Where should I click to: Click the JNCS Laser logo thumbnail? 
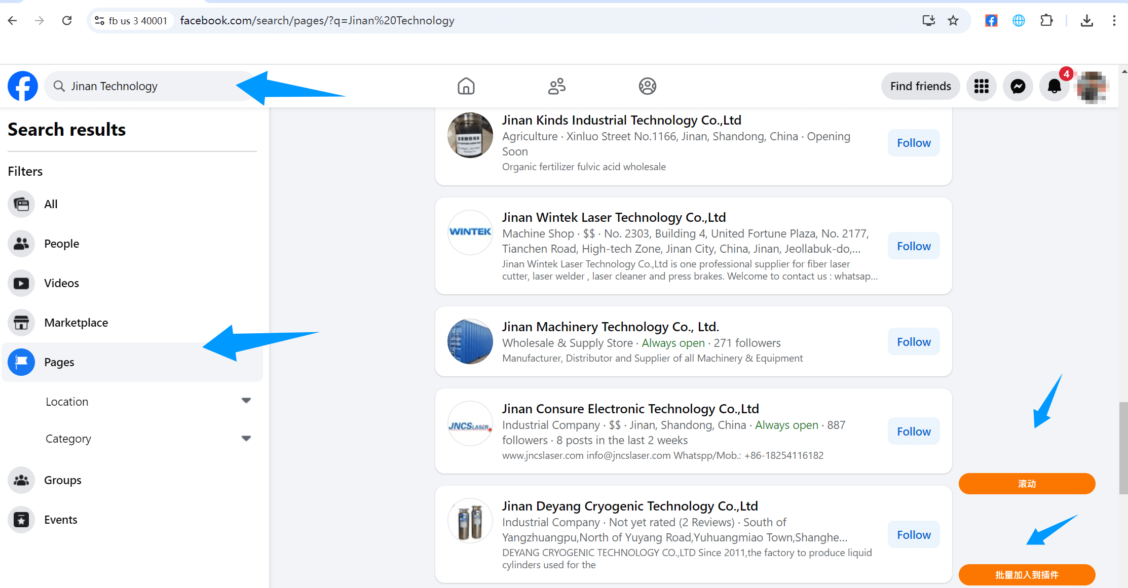470,423
